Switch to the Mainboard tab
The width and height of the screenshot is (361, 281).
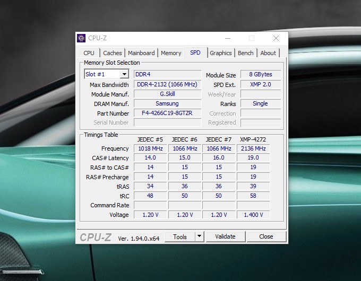[x=141, y=53]
